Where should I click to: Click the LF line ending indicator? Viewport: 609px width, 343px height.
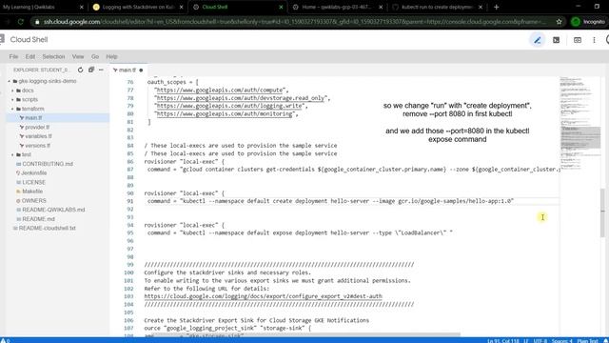(x=525, y=341)
